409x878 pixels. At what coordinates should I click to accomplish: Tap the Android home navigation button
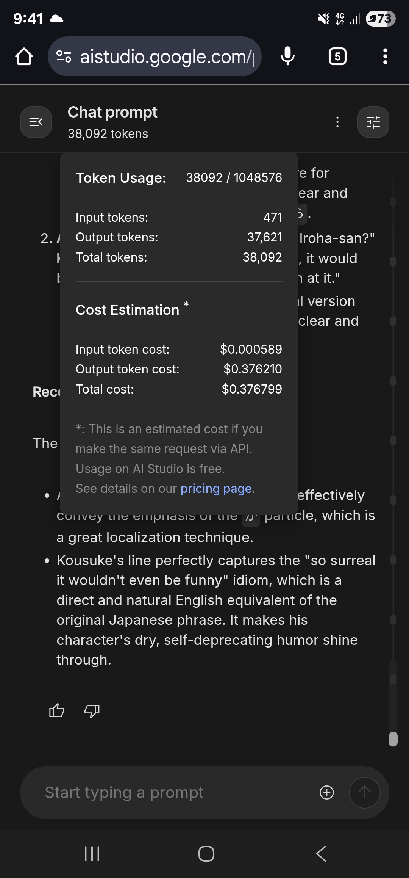tap(206, 854)
